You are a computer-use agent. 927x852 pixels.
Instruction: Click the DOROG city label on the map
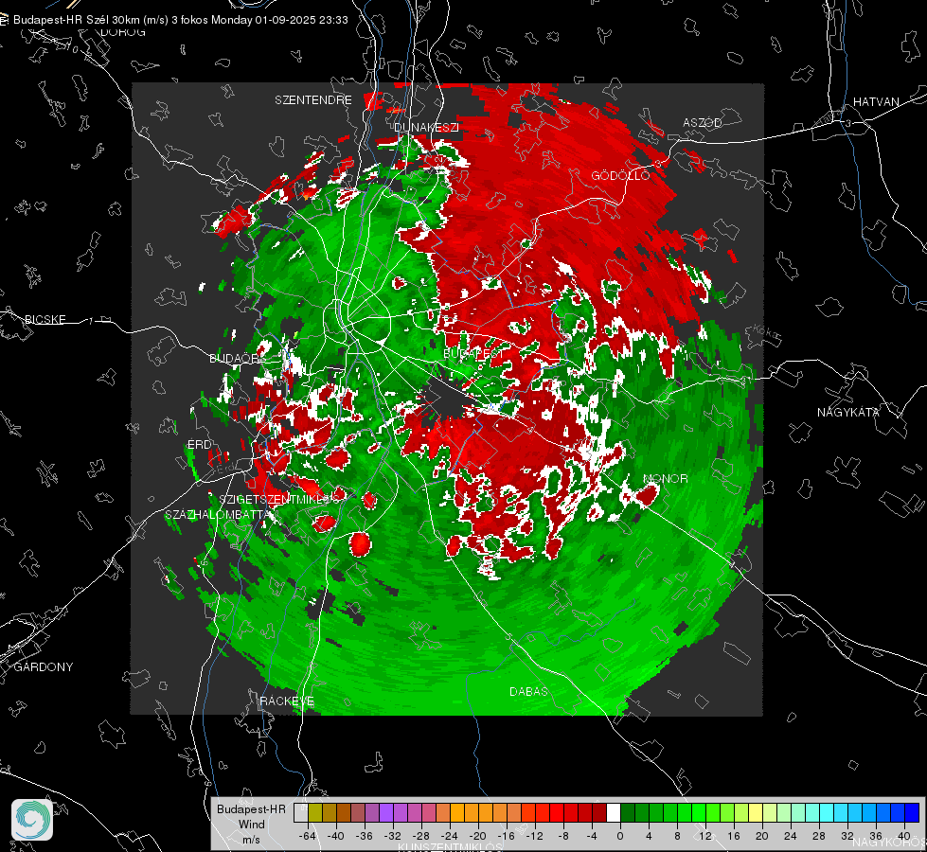123,32
